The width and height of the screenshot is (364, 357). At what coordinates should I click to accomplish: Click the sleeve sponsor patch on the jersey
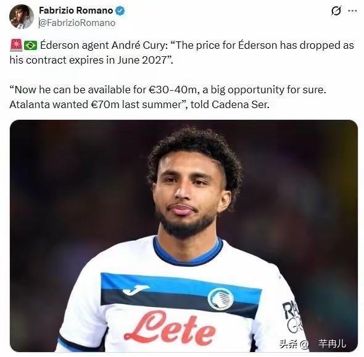click(x=292, y=317)
